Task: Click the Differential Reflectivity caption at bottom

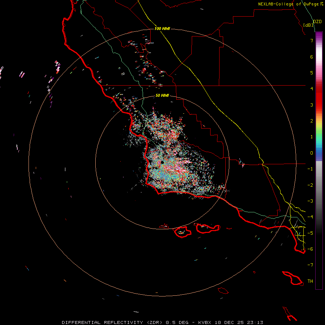Action: (162, 322)
